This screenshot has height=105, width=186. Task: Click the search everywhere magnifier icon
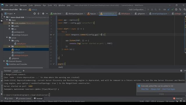(x=185, y=10)
